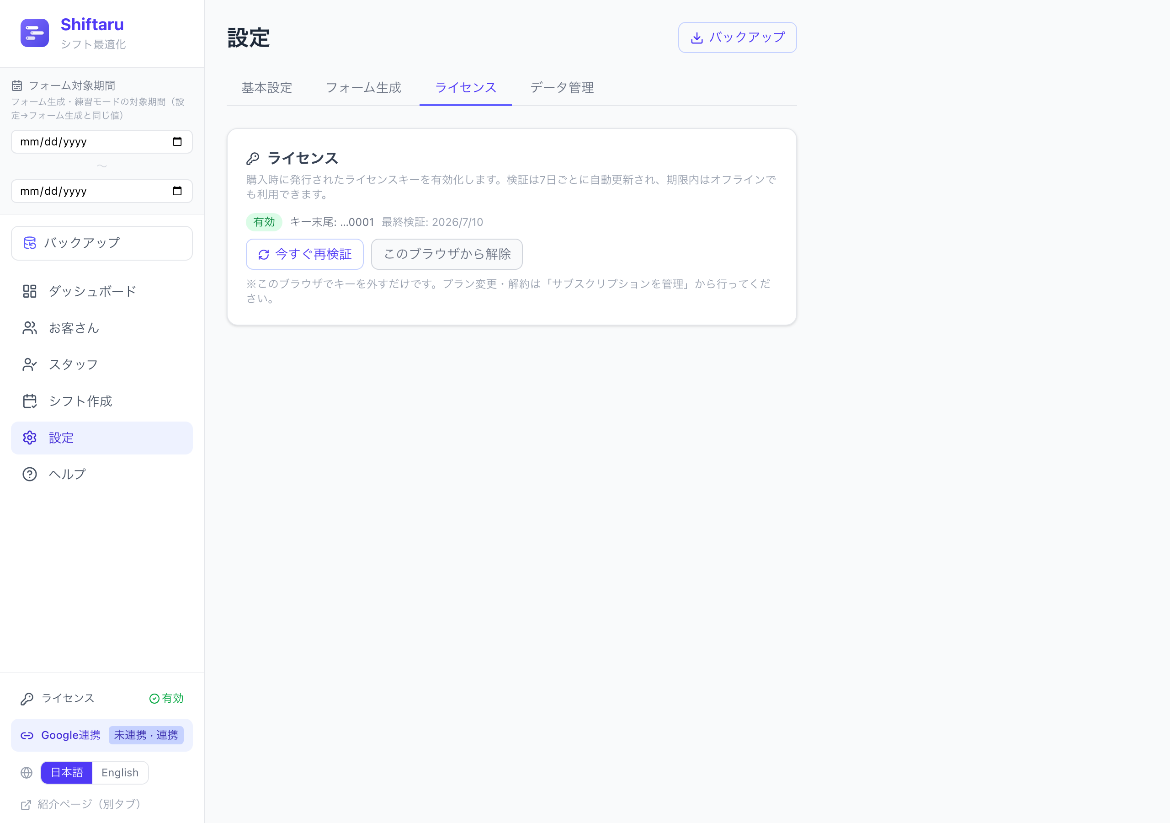Screen dimensions: 1170x823
Task: Select 設定 in the sidebar
Action: point(102,438)
